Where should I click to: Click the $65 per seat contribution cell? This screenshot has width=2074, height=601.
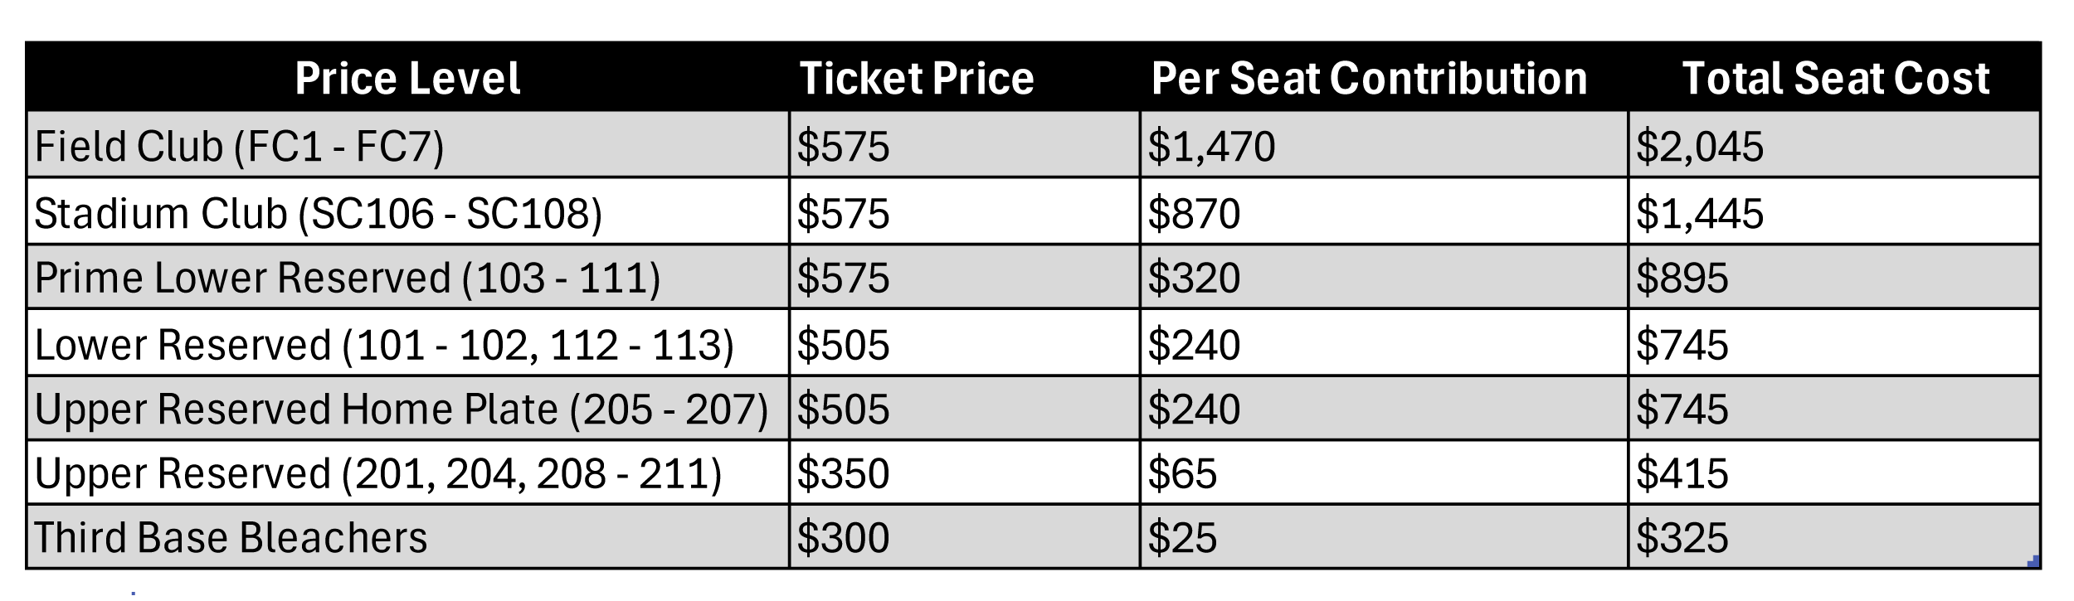pyautogui.click(x=1182, y=474)
